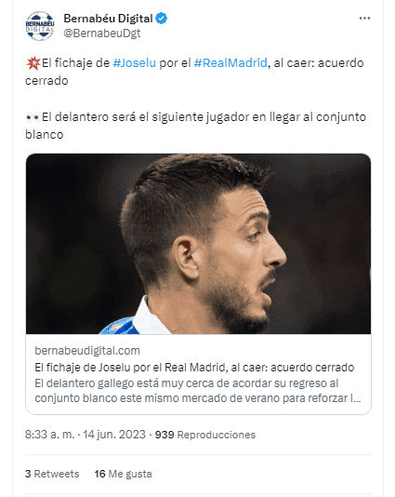This screenshot has width=395, height=497.
Task: Click the red collision emoji in tweet
Action: pyautogui.click(x=33, y=63)
